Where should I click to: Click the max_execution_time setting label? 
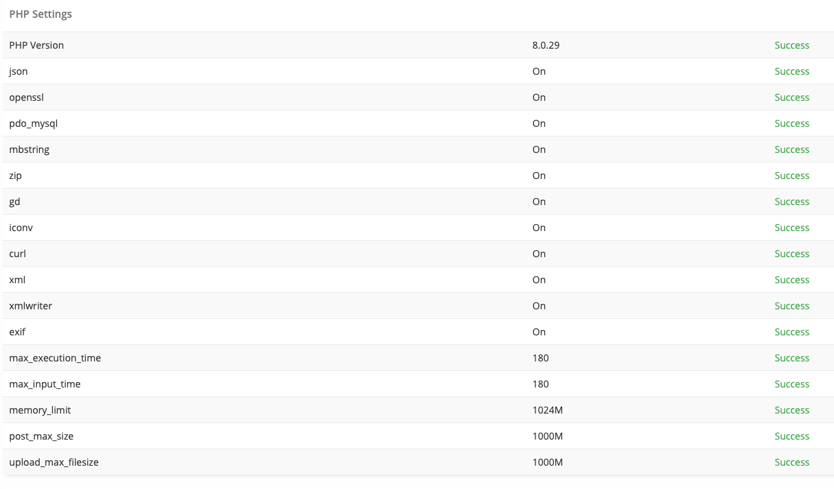point(55,358)
